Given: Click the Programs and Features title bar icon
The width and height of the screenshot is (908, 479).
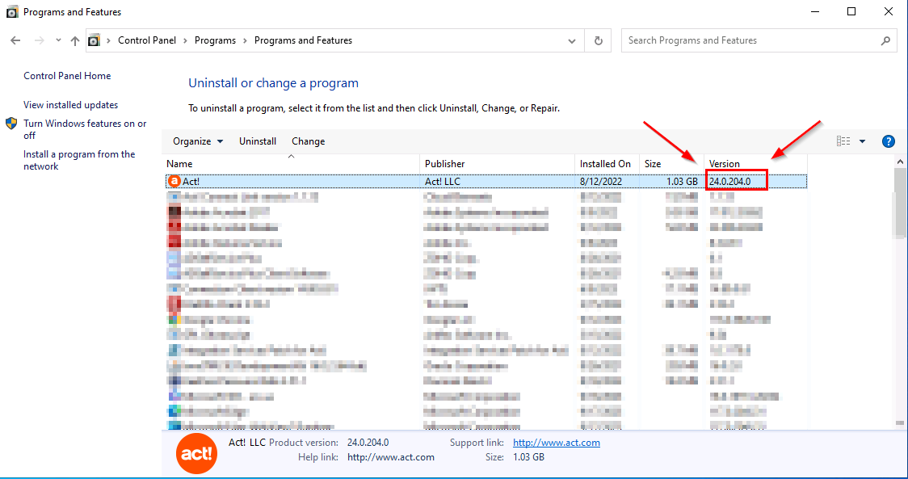Looking at the screenshot, I should click(x=12, y=11).
